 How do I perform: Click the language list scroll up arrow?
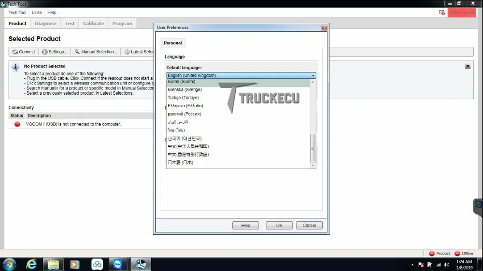[313, 82]
